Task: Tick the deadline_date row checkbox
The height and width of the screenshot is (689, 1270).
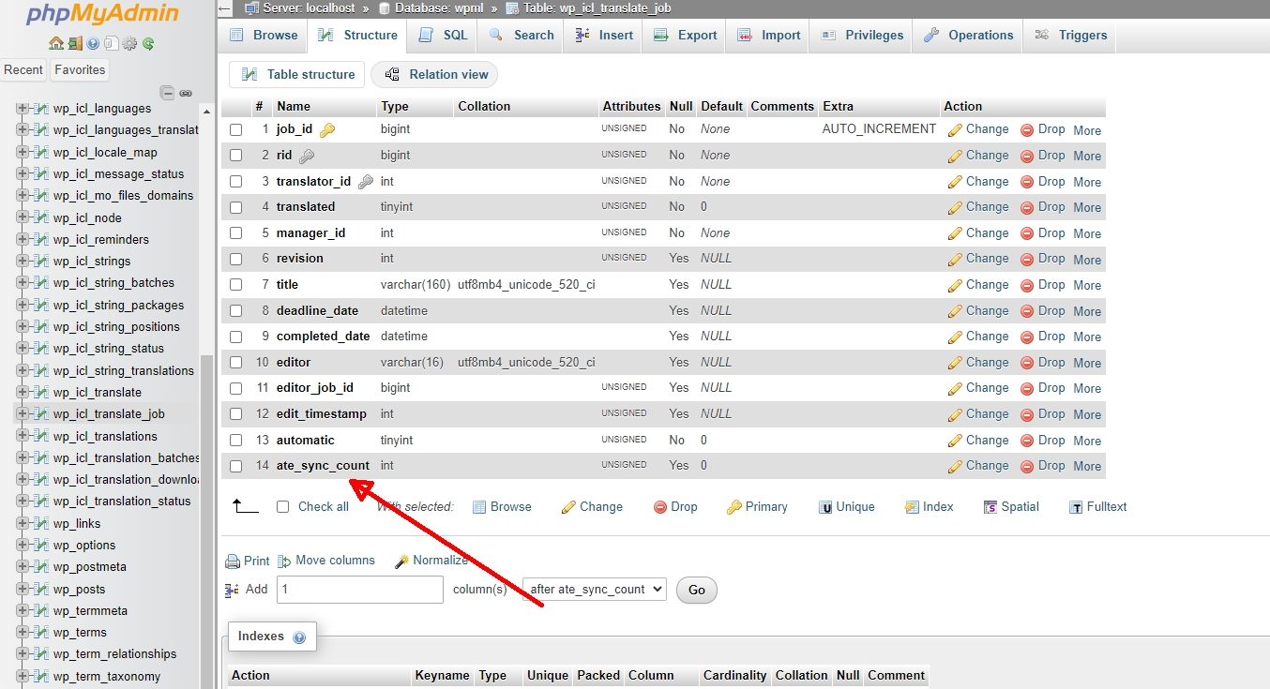Action: (236, 311)
